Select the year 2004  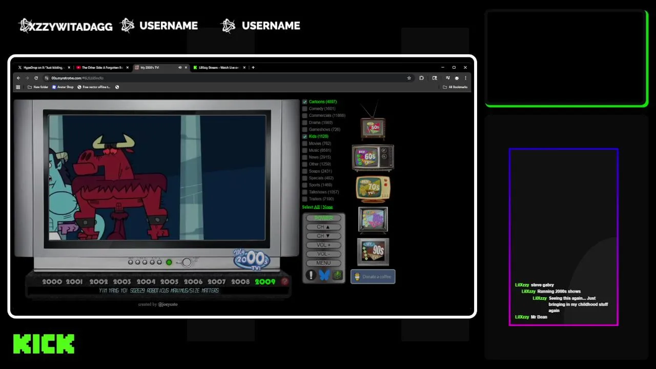point(146,281)
